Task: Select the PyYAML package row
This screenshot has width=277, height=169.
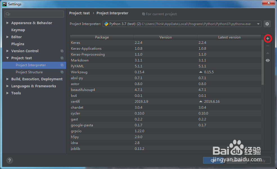Action: coord(166,66)
